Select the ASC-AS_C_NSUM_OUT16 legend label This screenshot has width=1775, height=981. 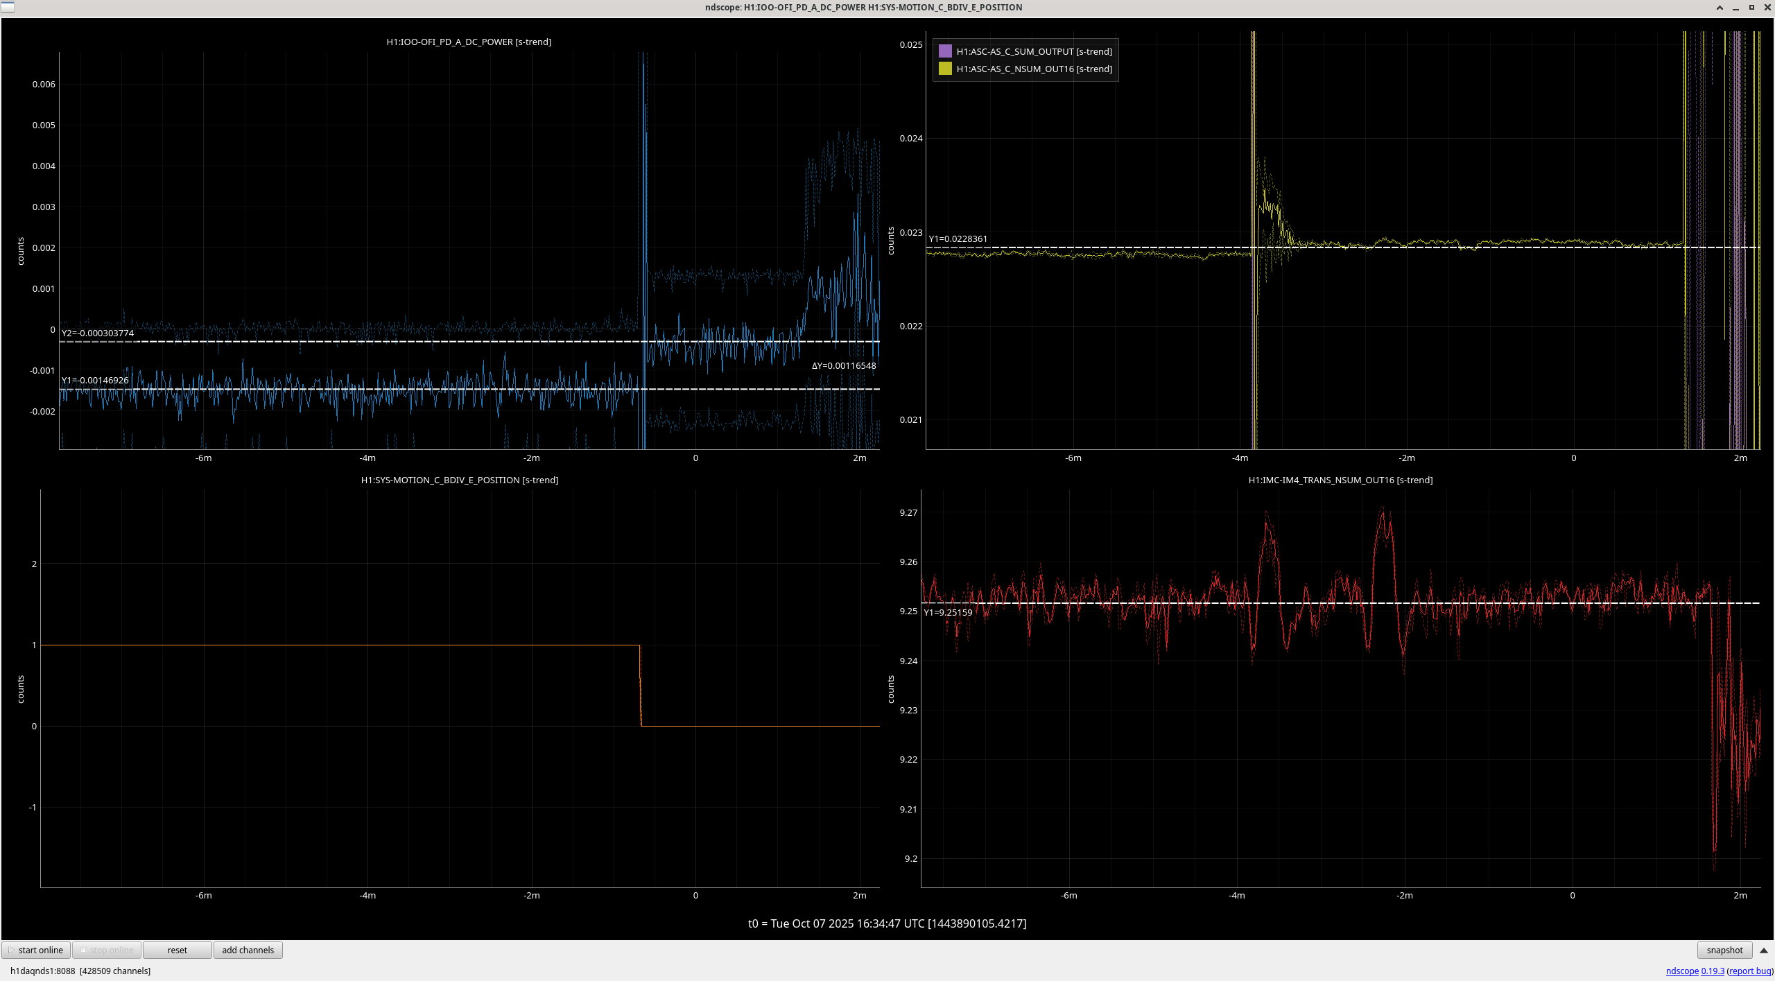point(1034,69)
